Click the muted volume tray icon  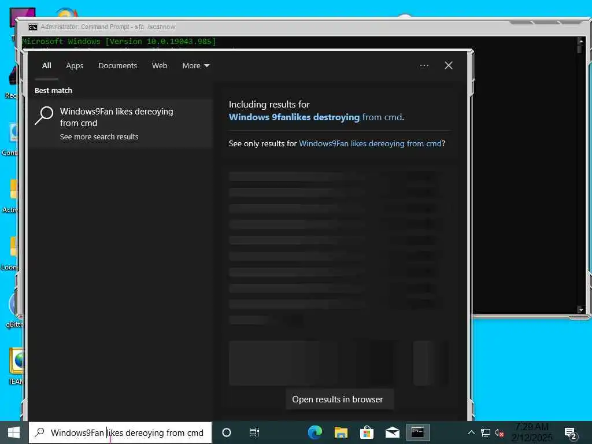[499, 432]
